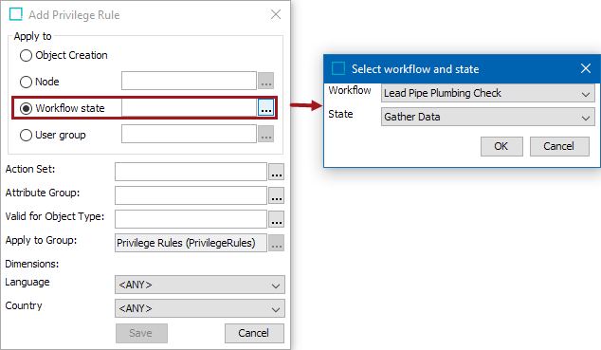Select the Node radio option

pyautogui.click(x=26, y=82)
